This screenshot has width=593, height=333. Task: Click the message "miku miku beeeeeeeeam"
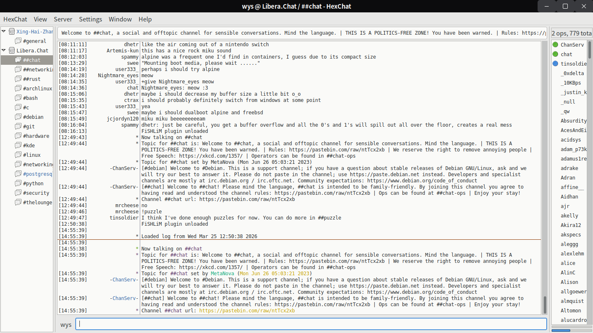tap(173, 119)
